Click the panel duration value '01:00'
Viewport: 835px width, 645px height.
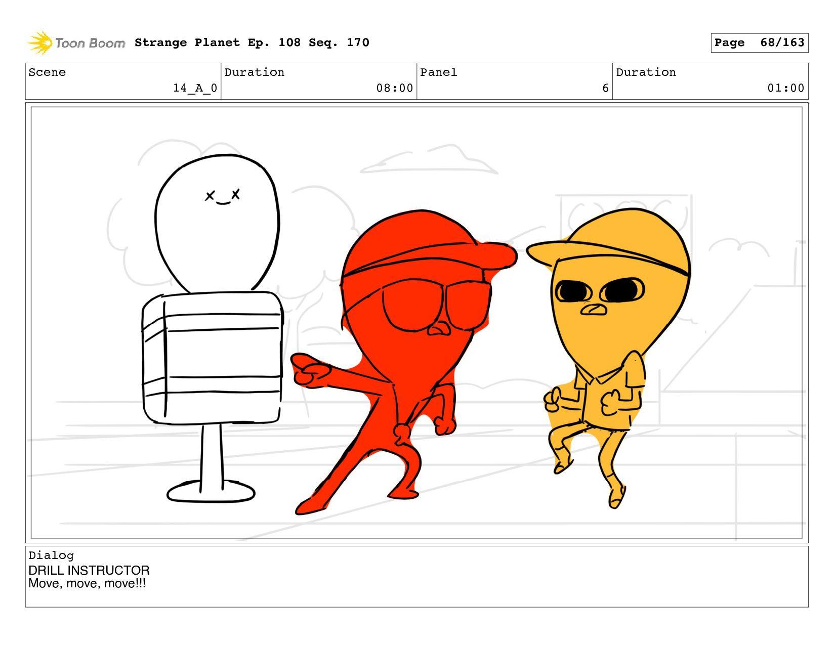[786, 88]
